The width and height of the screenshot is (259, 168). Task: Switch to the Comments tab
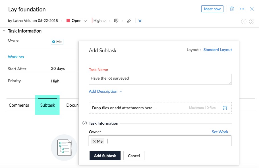point(19,105)
